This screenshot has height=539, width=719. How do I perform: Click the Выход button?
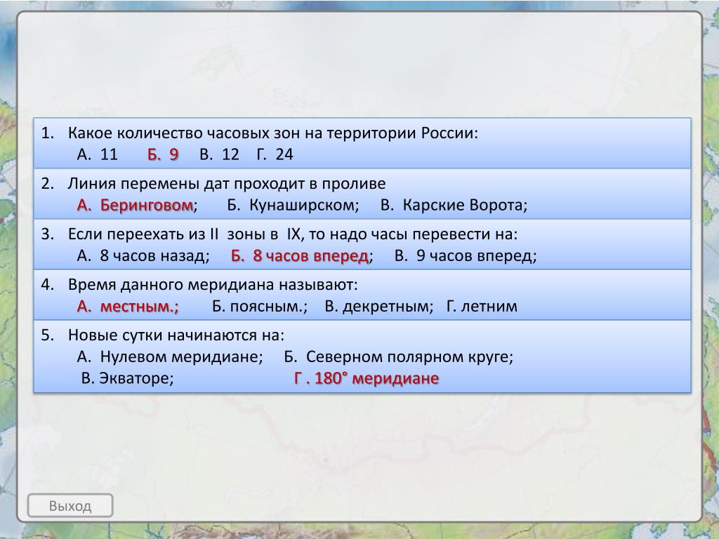pyautogui.click(x=70, y=505)
